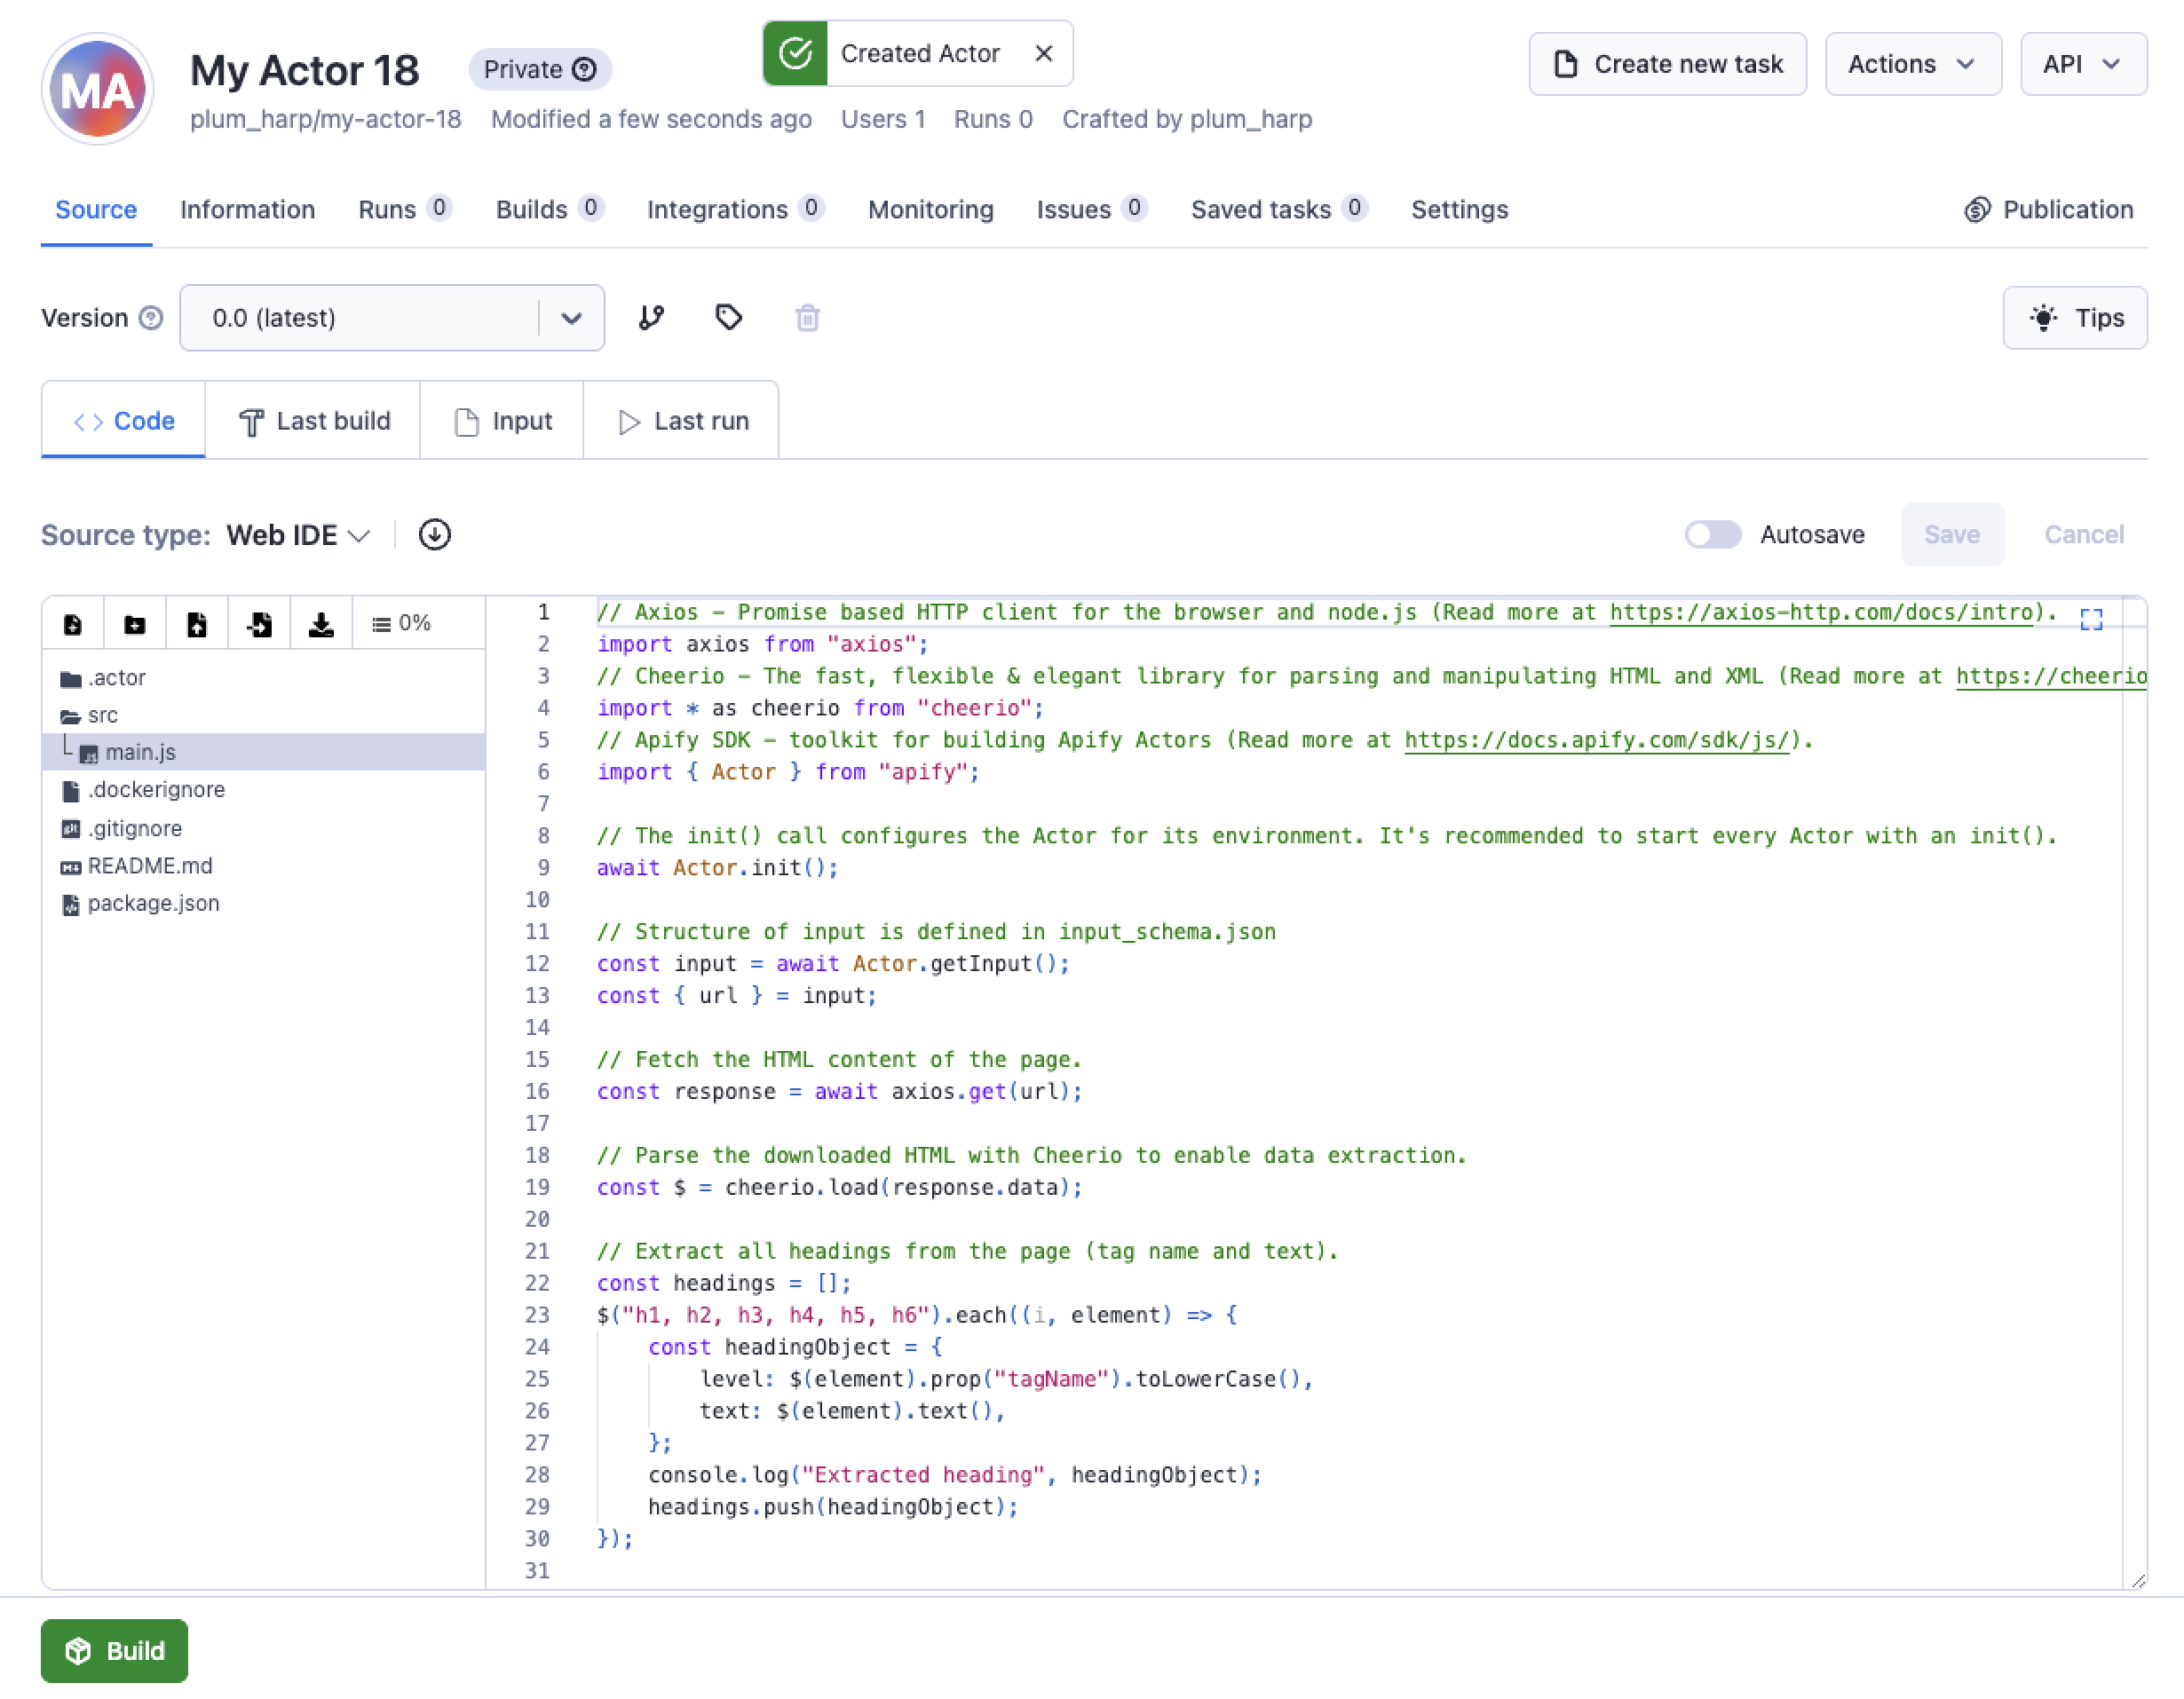
Task: Select main.js in the src folder
Action: coord(140,752)
